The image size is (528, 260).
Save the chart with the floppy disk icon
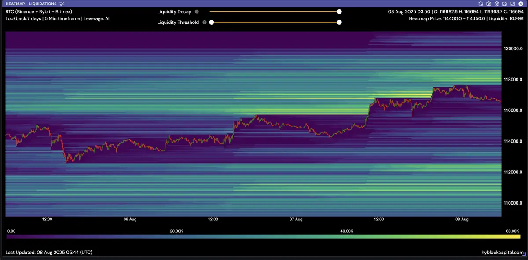point(504,4)
